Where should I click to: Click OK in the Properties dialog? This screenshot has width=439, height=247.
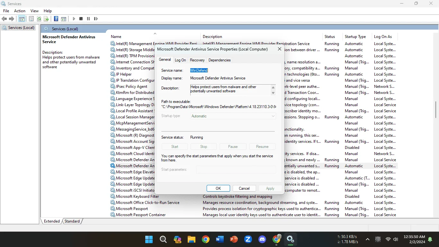coord(218,188)
